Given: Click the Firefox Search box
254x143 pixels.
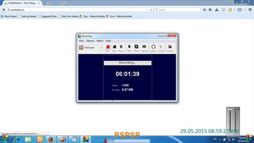Looking at the screenshot, I should pyautogui.click(x=177, y=10).
